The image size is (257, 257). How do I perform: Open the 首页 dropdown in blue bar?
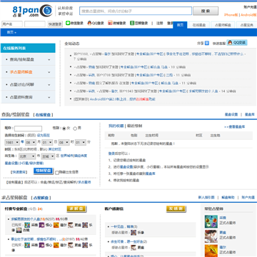click(11, 32)
